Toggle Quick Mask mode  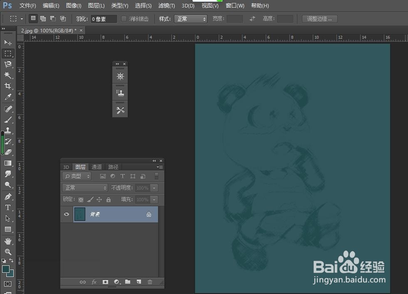click(x=7, y=284)
